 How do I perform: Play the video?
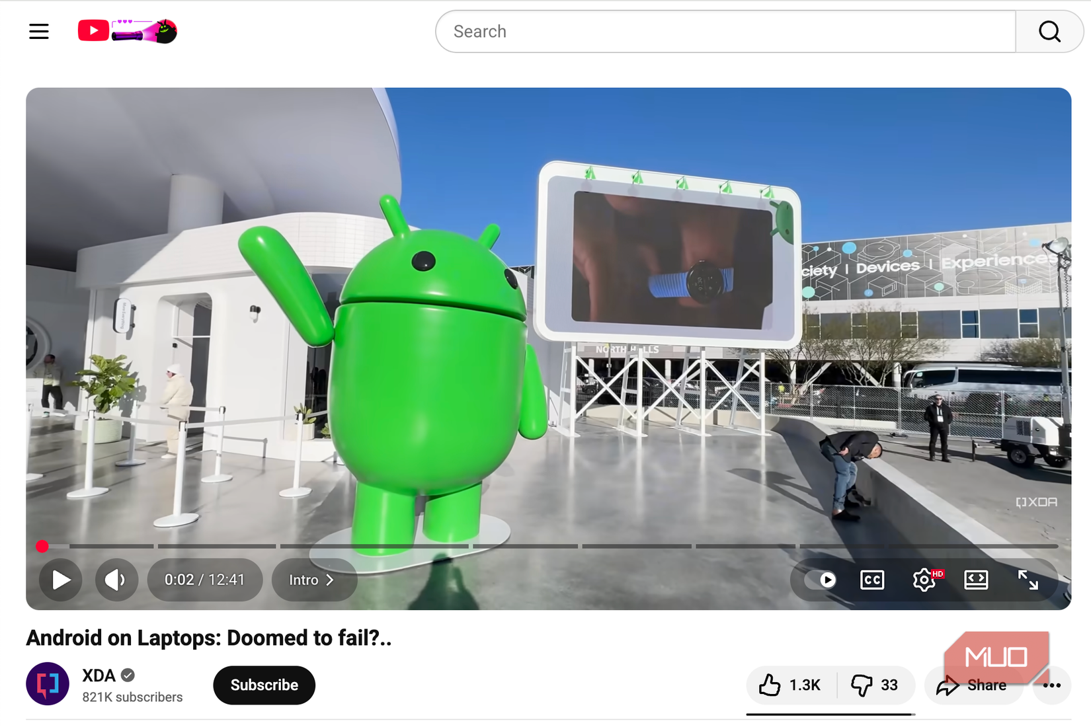pyautogui.click(x=61, y=580)
